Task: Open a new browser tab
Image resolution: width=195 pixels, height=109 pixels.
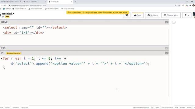Action: coord(75,2)
